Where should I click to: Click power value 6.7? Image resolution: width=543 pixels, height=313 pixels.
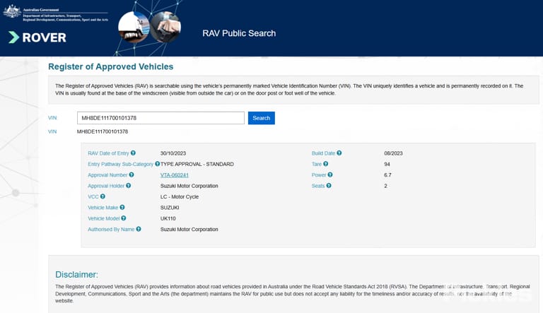(x=388, y=175)
